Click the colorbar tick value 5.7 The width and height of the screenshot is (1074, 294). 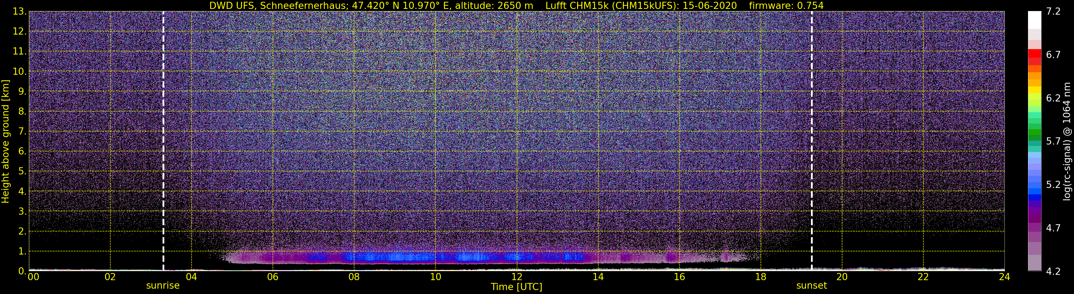[1054, 141]
